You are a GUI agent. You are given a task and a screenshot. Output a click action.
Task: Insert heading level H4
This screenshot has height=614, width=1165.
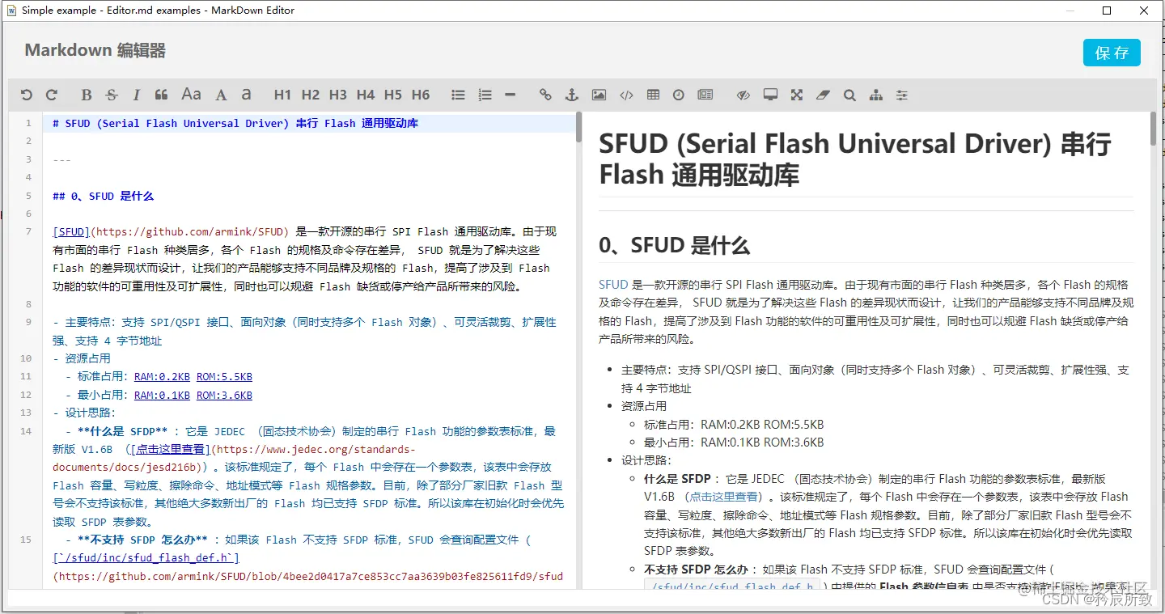pos(366,95)
